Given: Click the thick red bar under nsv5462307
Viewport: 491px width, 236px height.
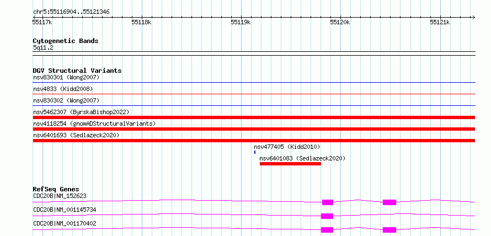Looking at the screenshot, I should (x=254, y=117).
